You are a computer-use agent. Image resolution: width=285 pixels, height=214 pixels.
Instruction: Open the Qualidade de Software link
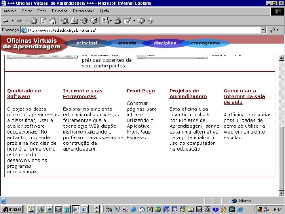(x=24, y=94)
